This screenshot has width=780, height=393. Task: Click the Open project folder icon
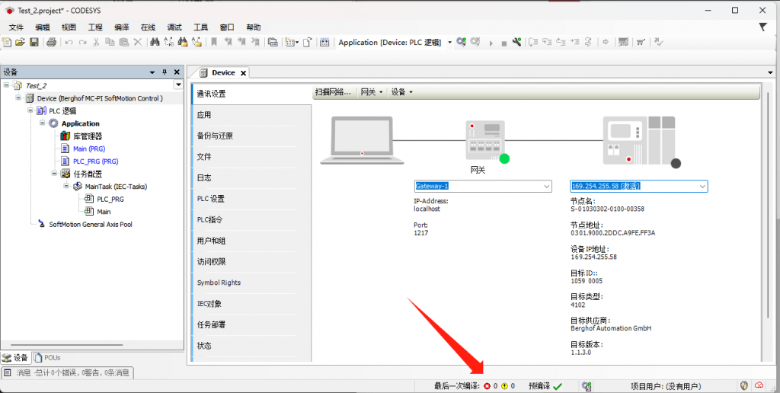tap(21, 42)
